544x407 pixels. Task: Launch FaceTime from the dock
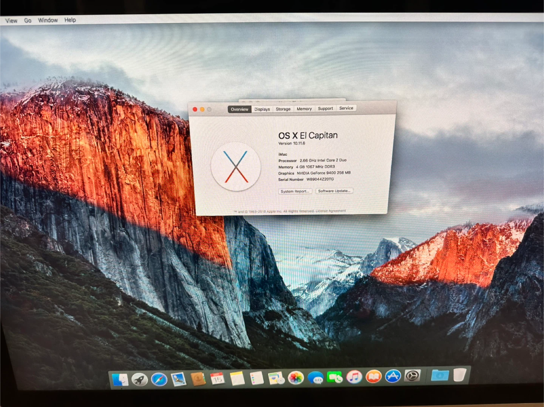[x=335, y=377]
